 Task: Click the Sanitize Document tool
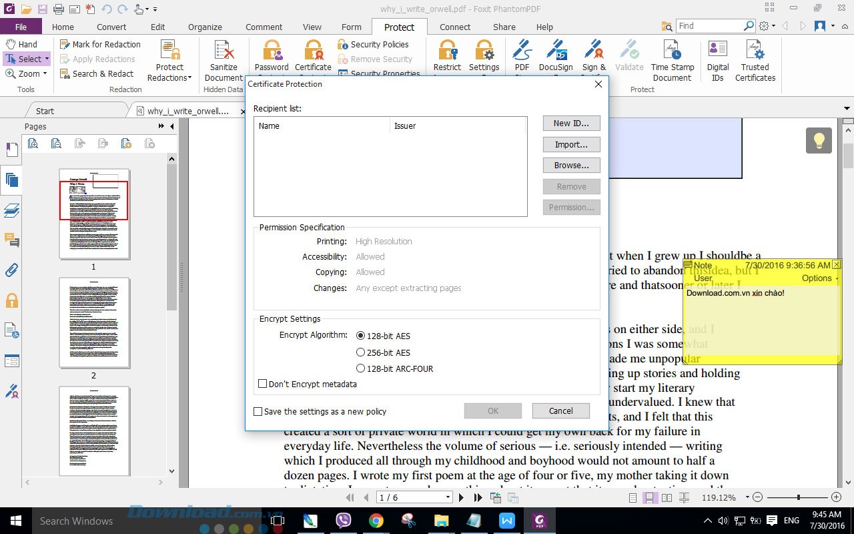[x=223, y=57]
